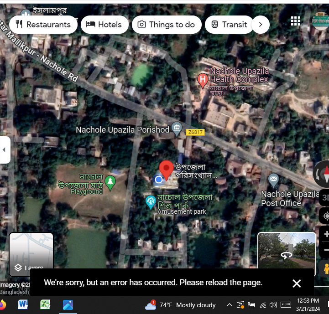
Task: Zoom in using the plus control
Action: point(326,235)
